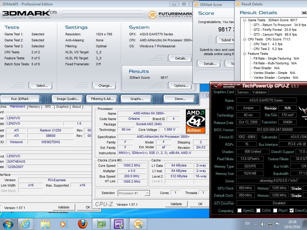Click the EN language indicator
Viewport: 307px width, 230px height.
pos(247,223)
